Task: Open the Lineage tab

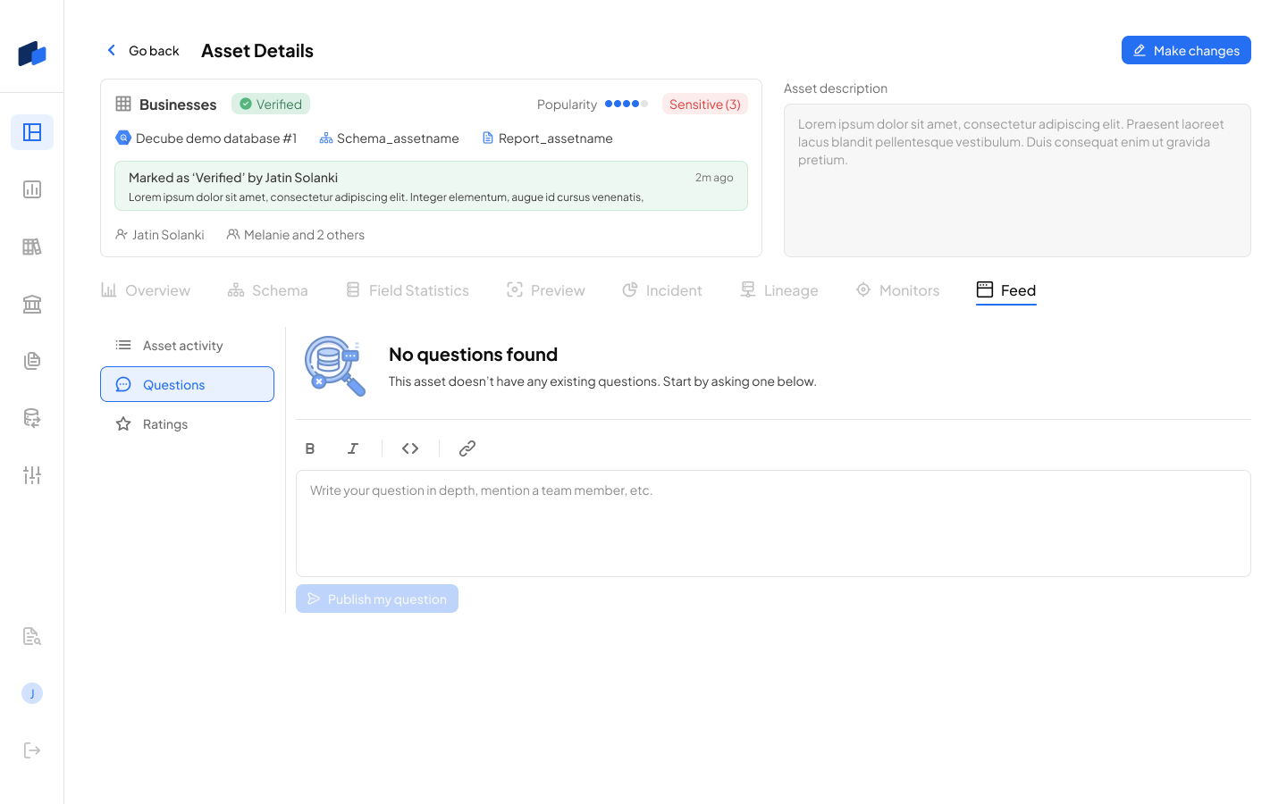Action: coord(779,290)
